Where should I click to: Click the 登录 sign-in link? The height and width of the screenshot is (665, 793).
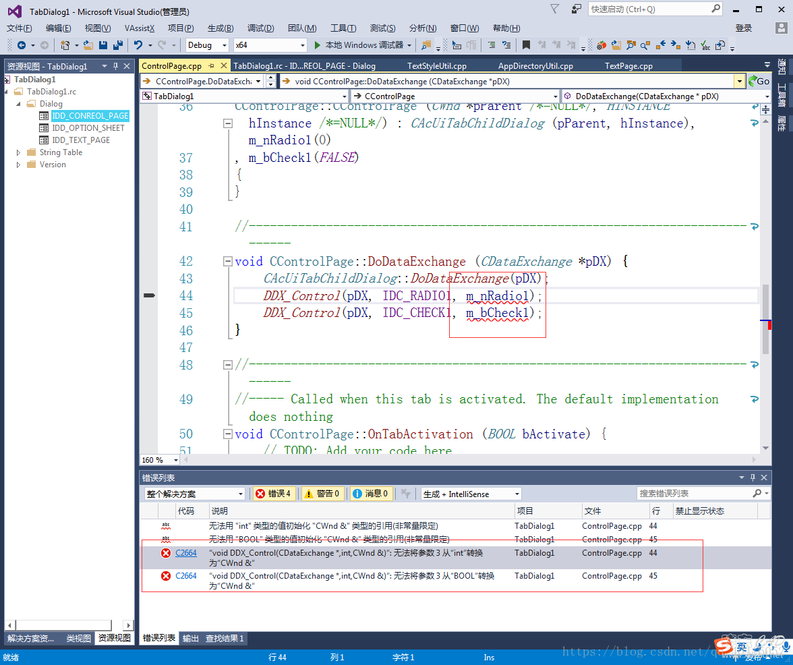point(743,28)
